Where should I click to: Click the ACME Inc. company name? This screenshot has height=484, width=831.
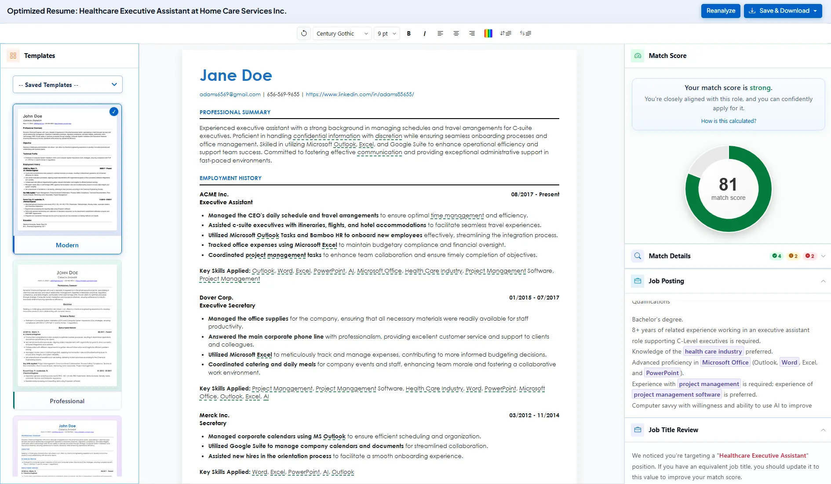214,195
